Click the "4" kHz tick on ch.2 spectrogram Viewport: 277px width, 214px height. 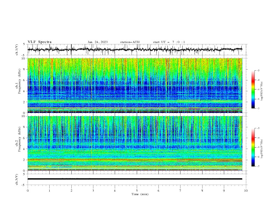point(25,149)
